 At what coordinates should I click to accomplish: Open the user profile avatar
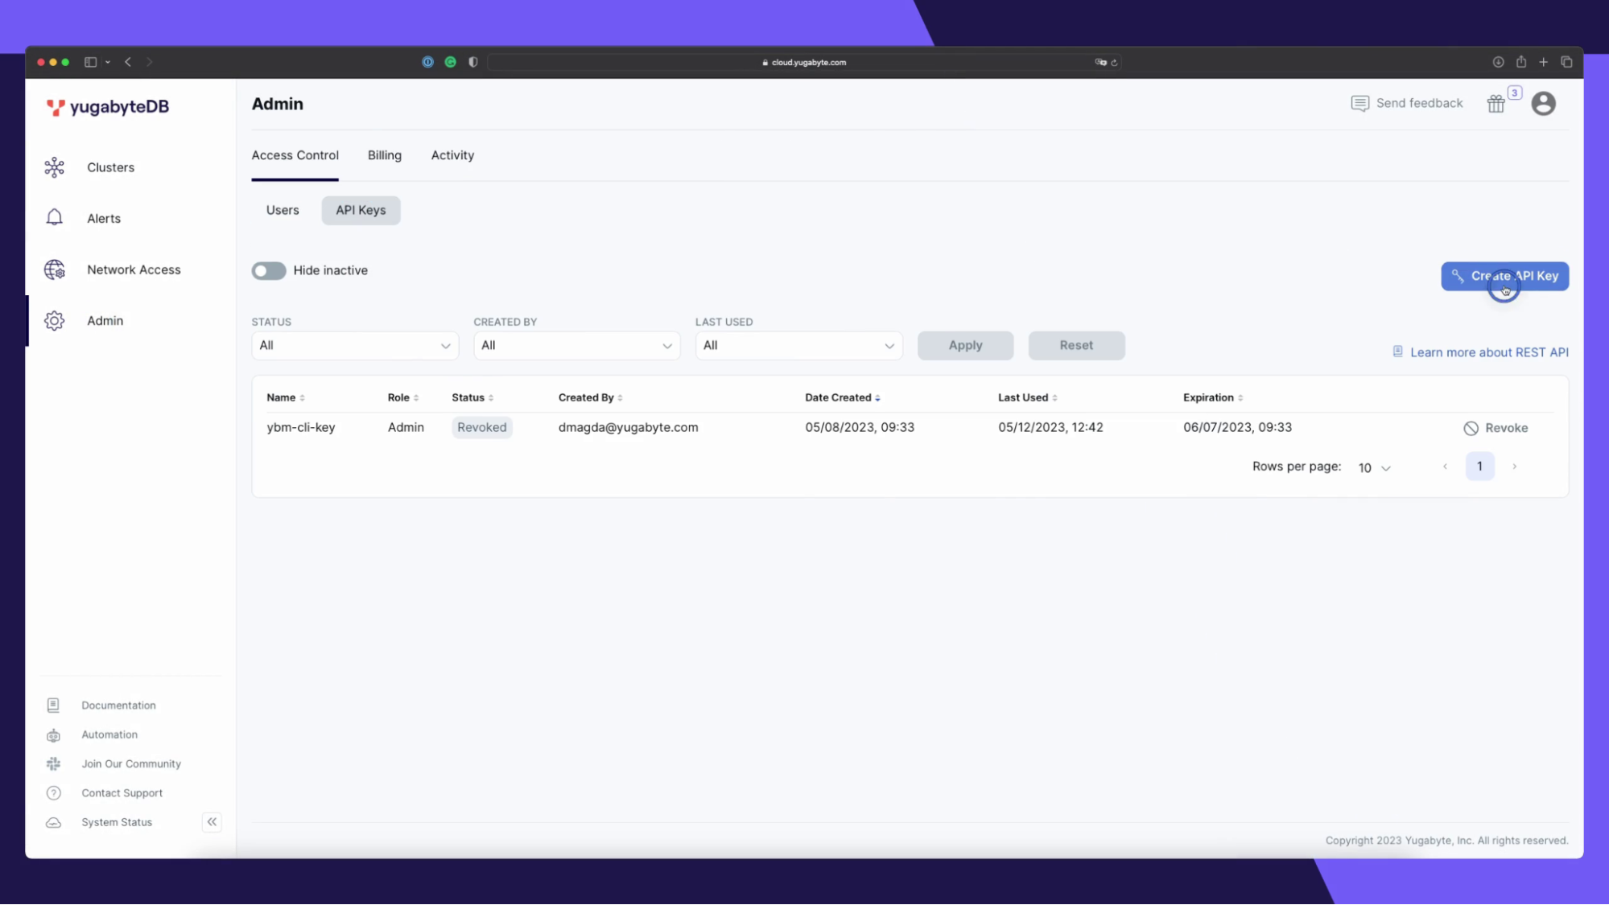[1543, 104]
